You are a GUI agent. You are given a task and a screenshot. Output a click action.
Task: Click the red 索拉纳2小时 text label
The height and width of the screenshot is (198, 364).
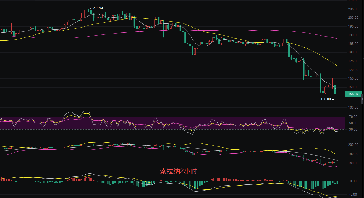click(179, 171)
